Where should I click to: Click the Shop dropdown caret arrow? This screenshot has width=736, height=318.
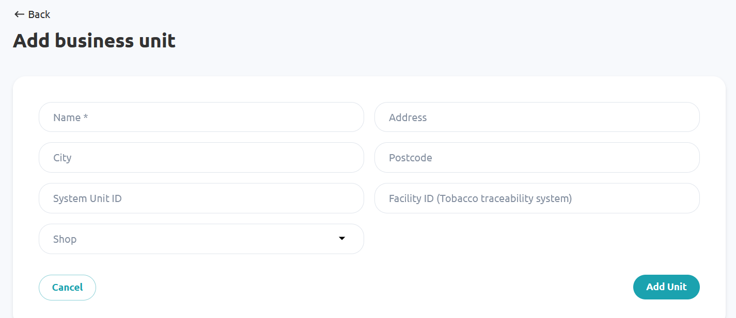[x=341, y=238]
